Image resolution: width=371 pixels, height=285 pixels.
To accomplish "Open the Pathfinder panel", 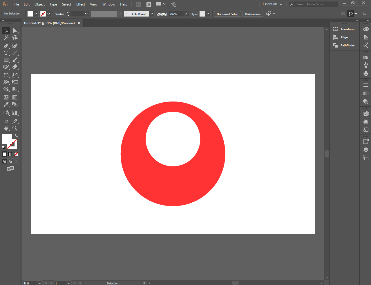I will [x=344, y=46].
